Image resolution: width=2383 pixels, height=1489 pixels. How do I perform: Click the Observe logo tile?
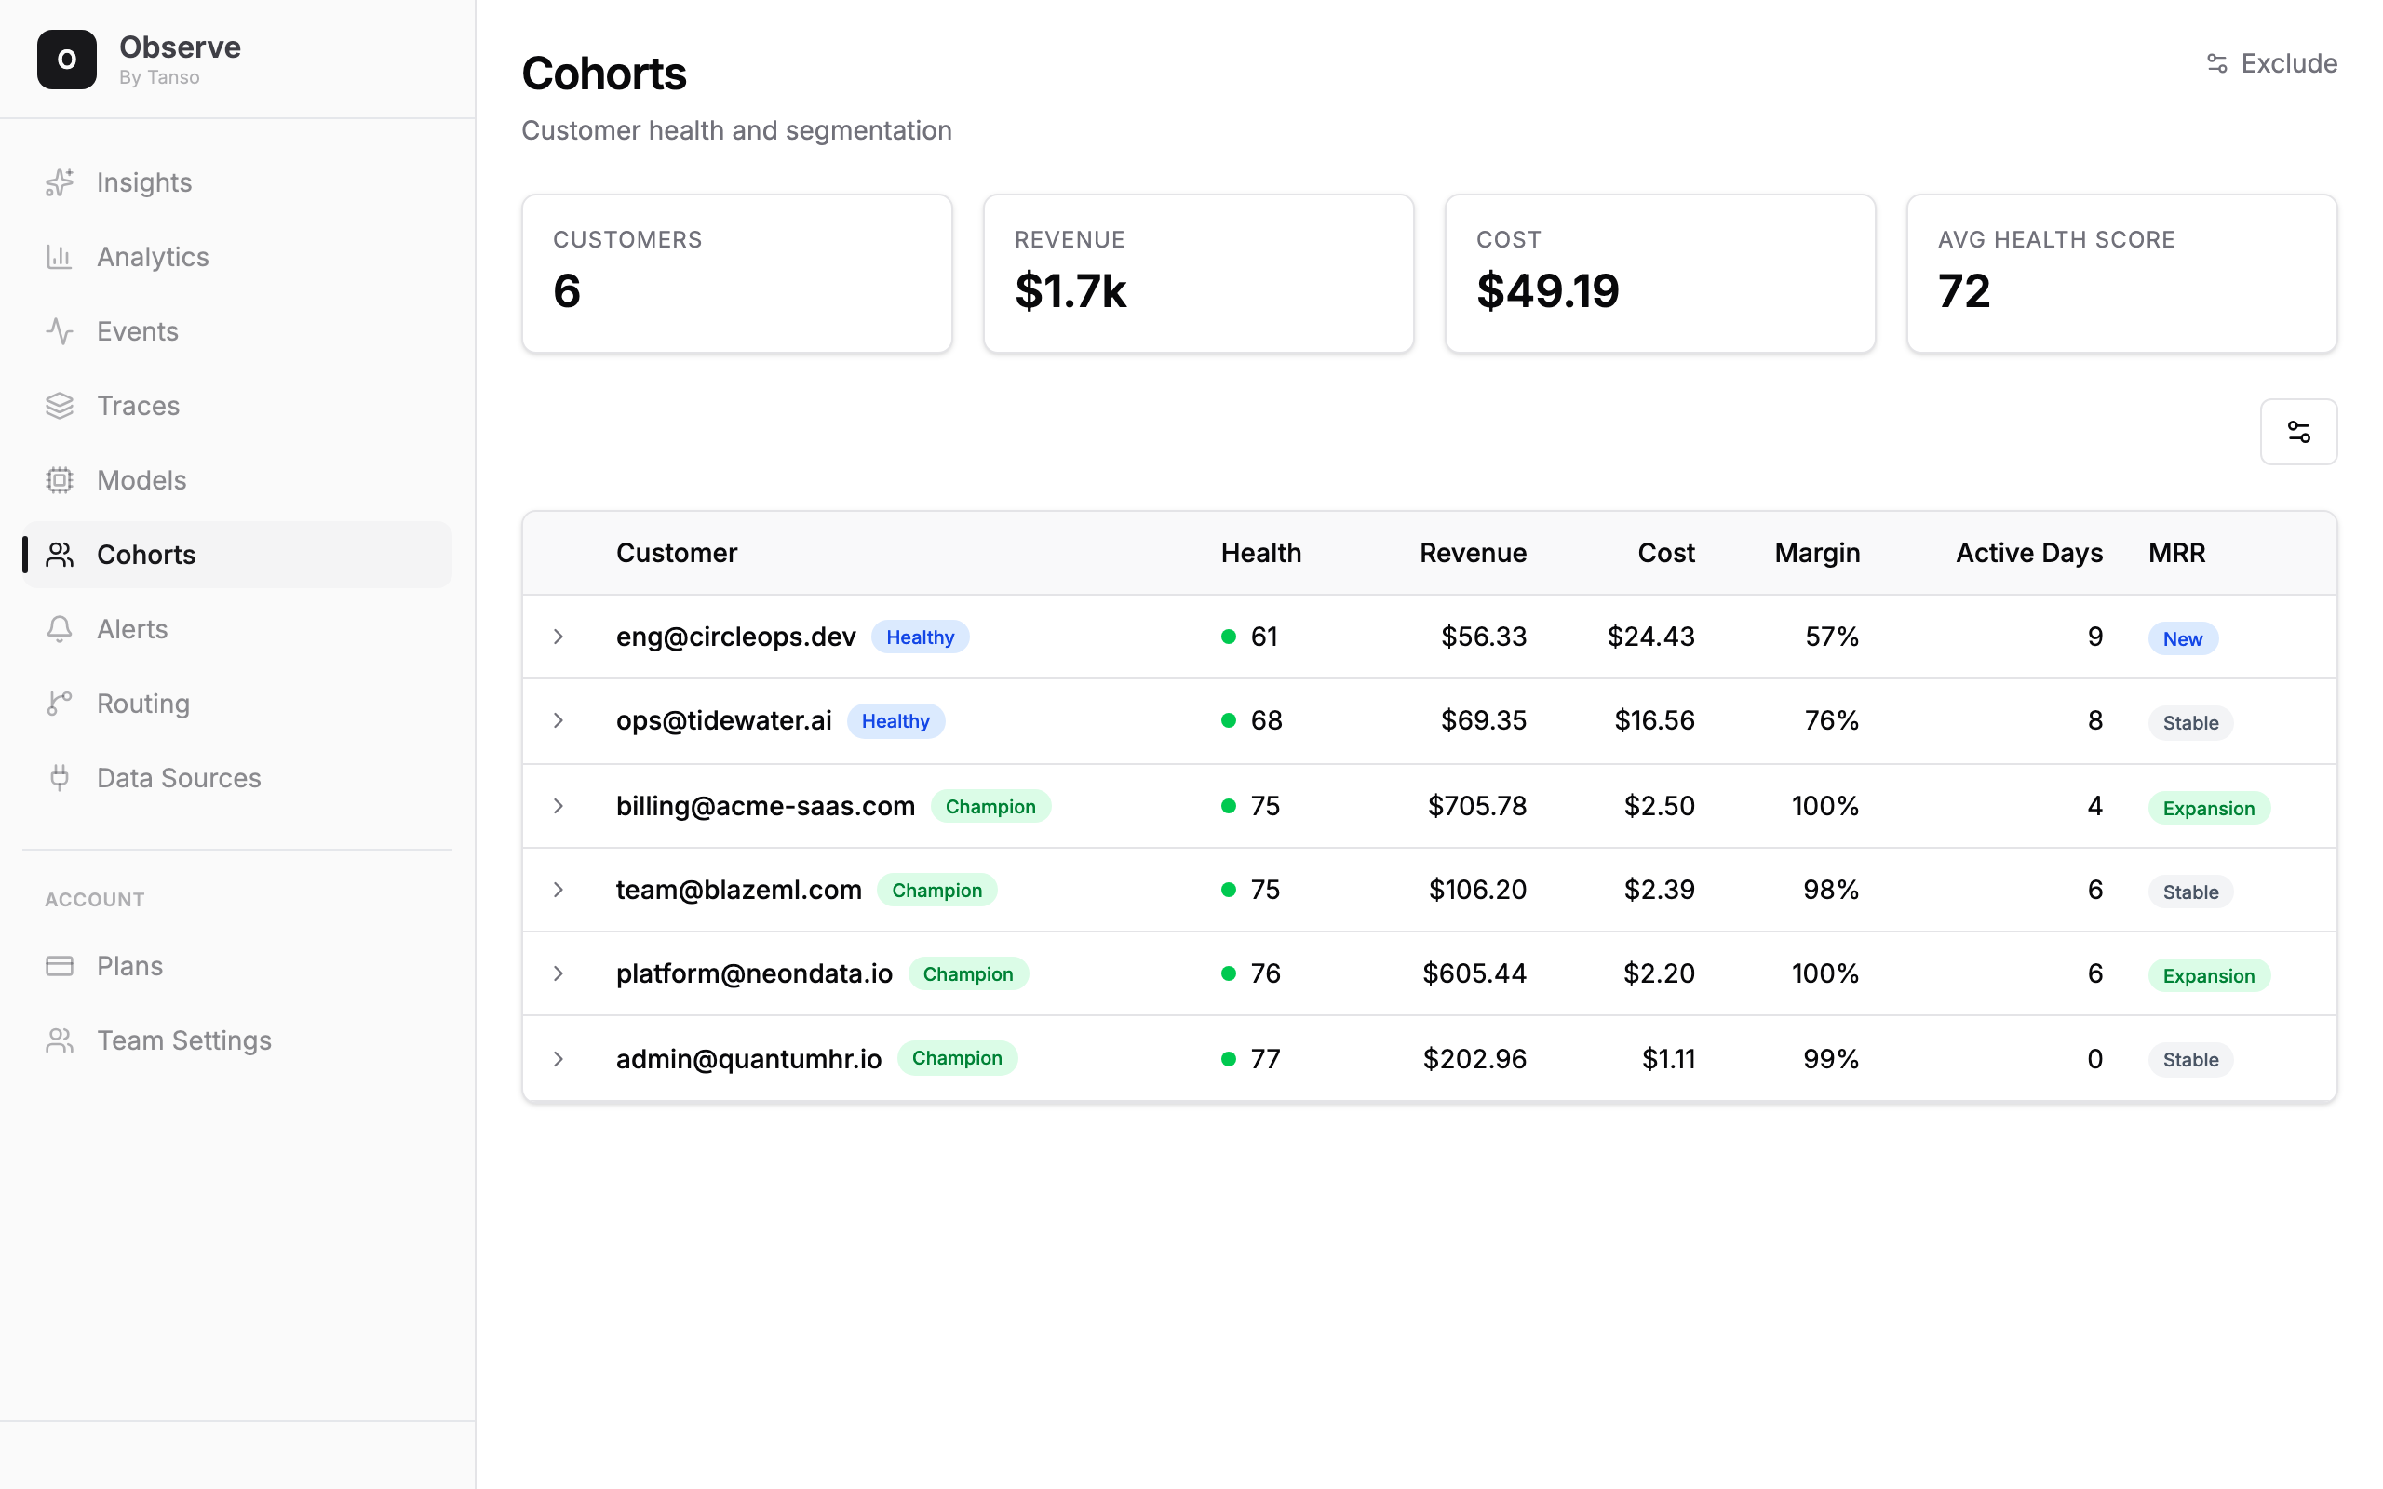coord(67,59)
